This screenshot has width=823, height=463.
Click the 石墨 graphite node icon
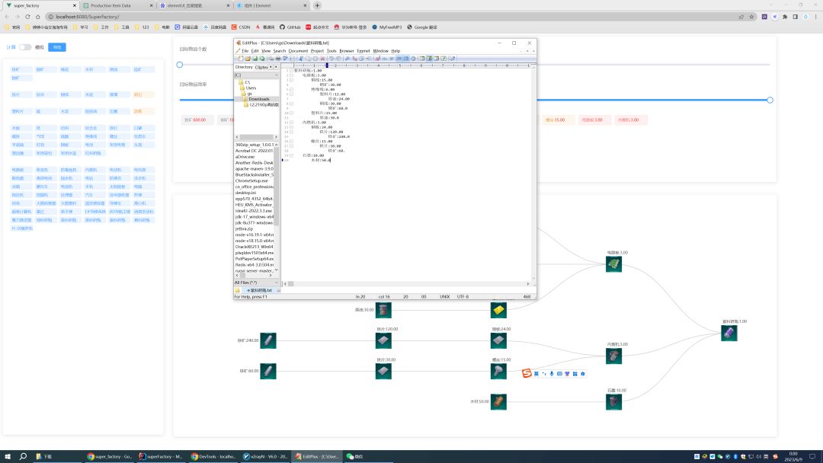[x=613, y=401]
